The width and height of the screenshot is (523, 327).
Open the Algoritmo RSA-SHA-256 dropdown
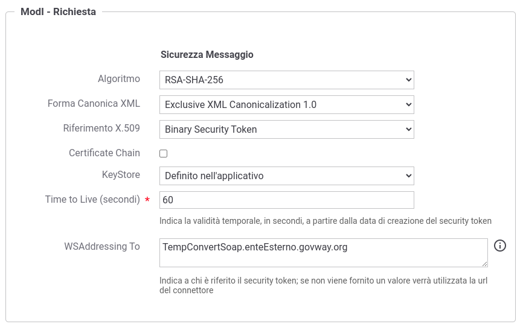coord(286,80)
